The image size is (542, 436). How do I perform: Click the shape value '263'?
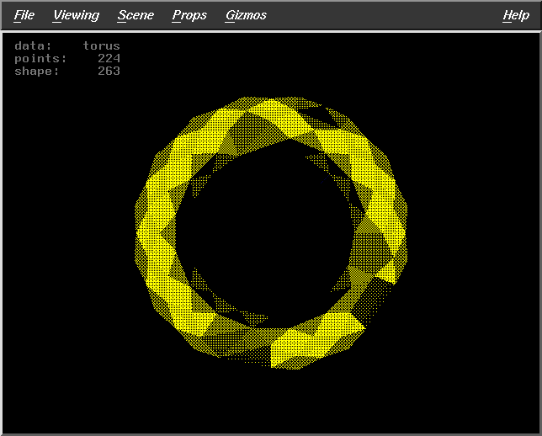point(109,71)
